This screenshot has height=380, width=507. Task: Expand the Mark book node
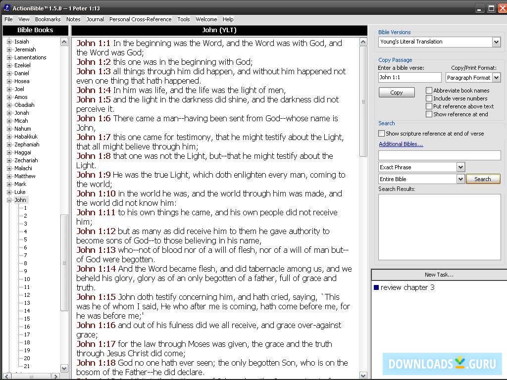click(x=9, y=184)
